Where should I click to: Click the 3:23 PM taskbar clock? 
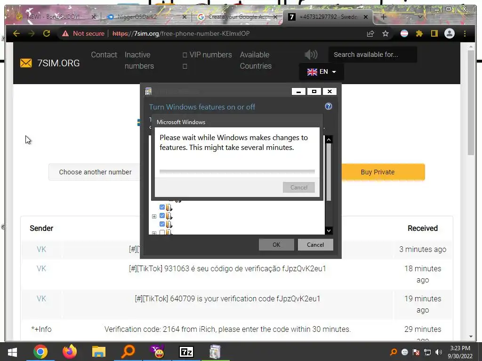(x=460, y=348)
